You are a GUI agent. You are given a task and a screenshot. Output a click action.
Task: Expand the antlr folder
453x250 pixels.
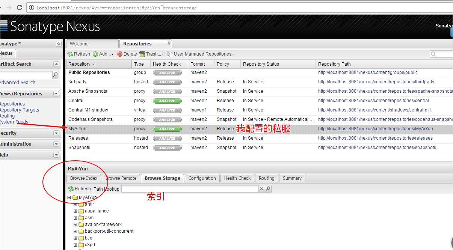click(75, 205)
